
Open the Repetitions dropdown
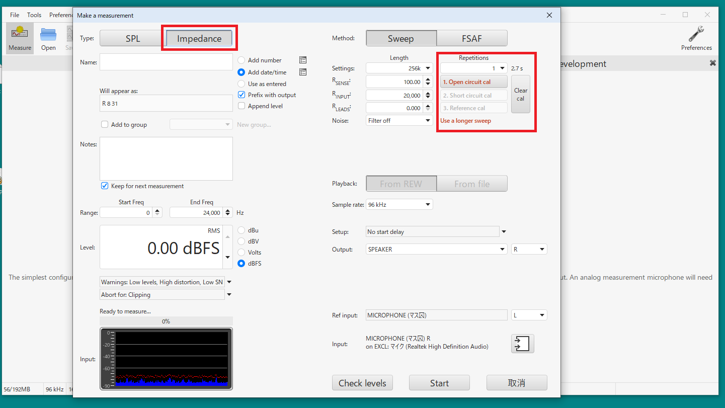pos(473,68)
